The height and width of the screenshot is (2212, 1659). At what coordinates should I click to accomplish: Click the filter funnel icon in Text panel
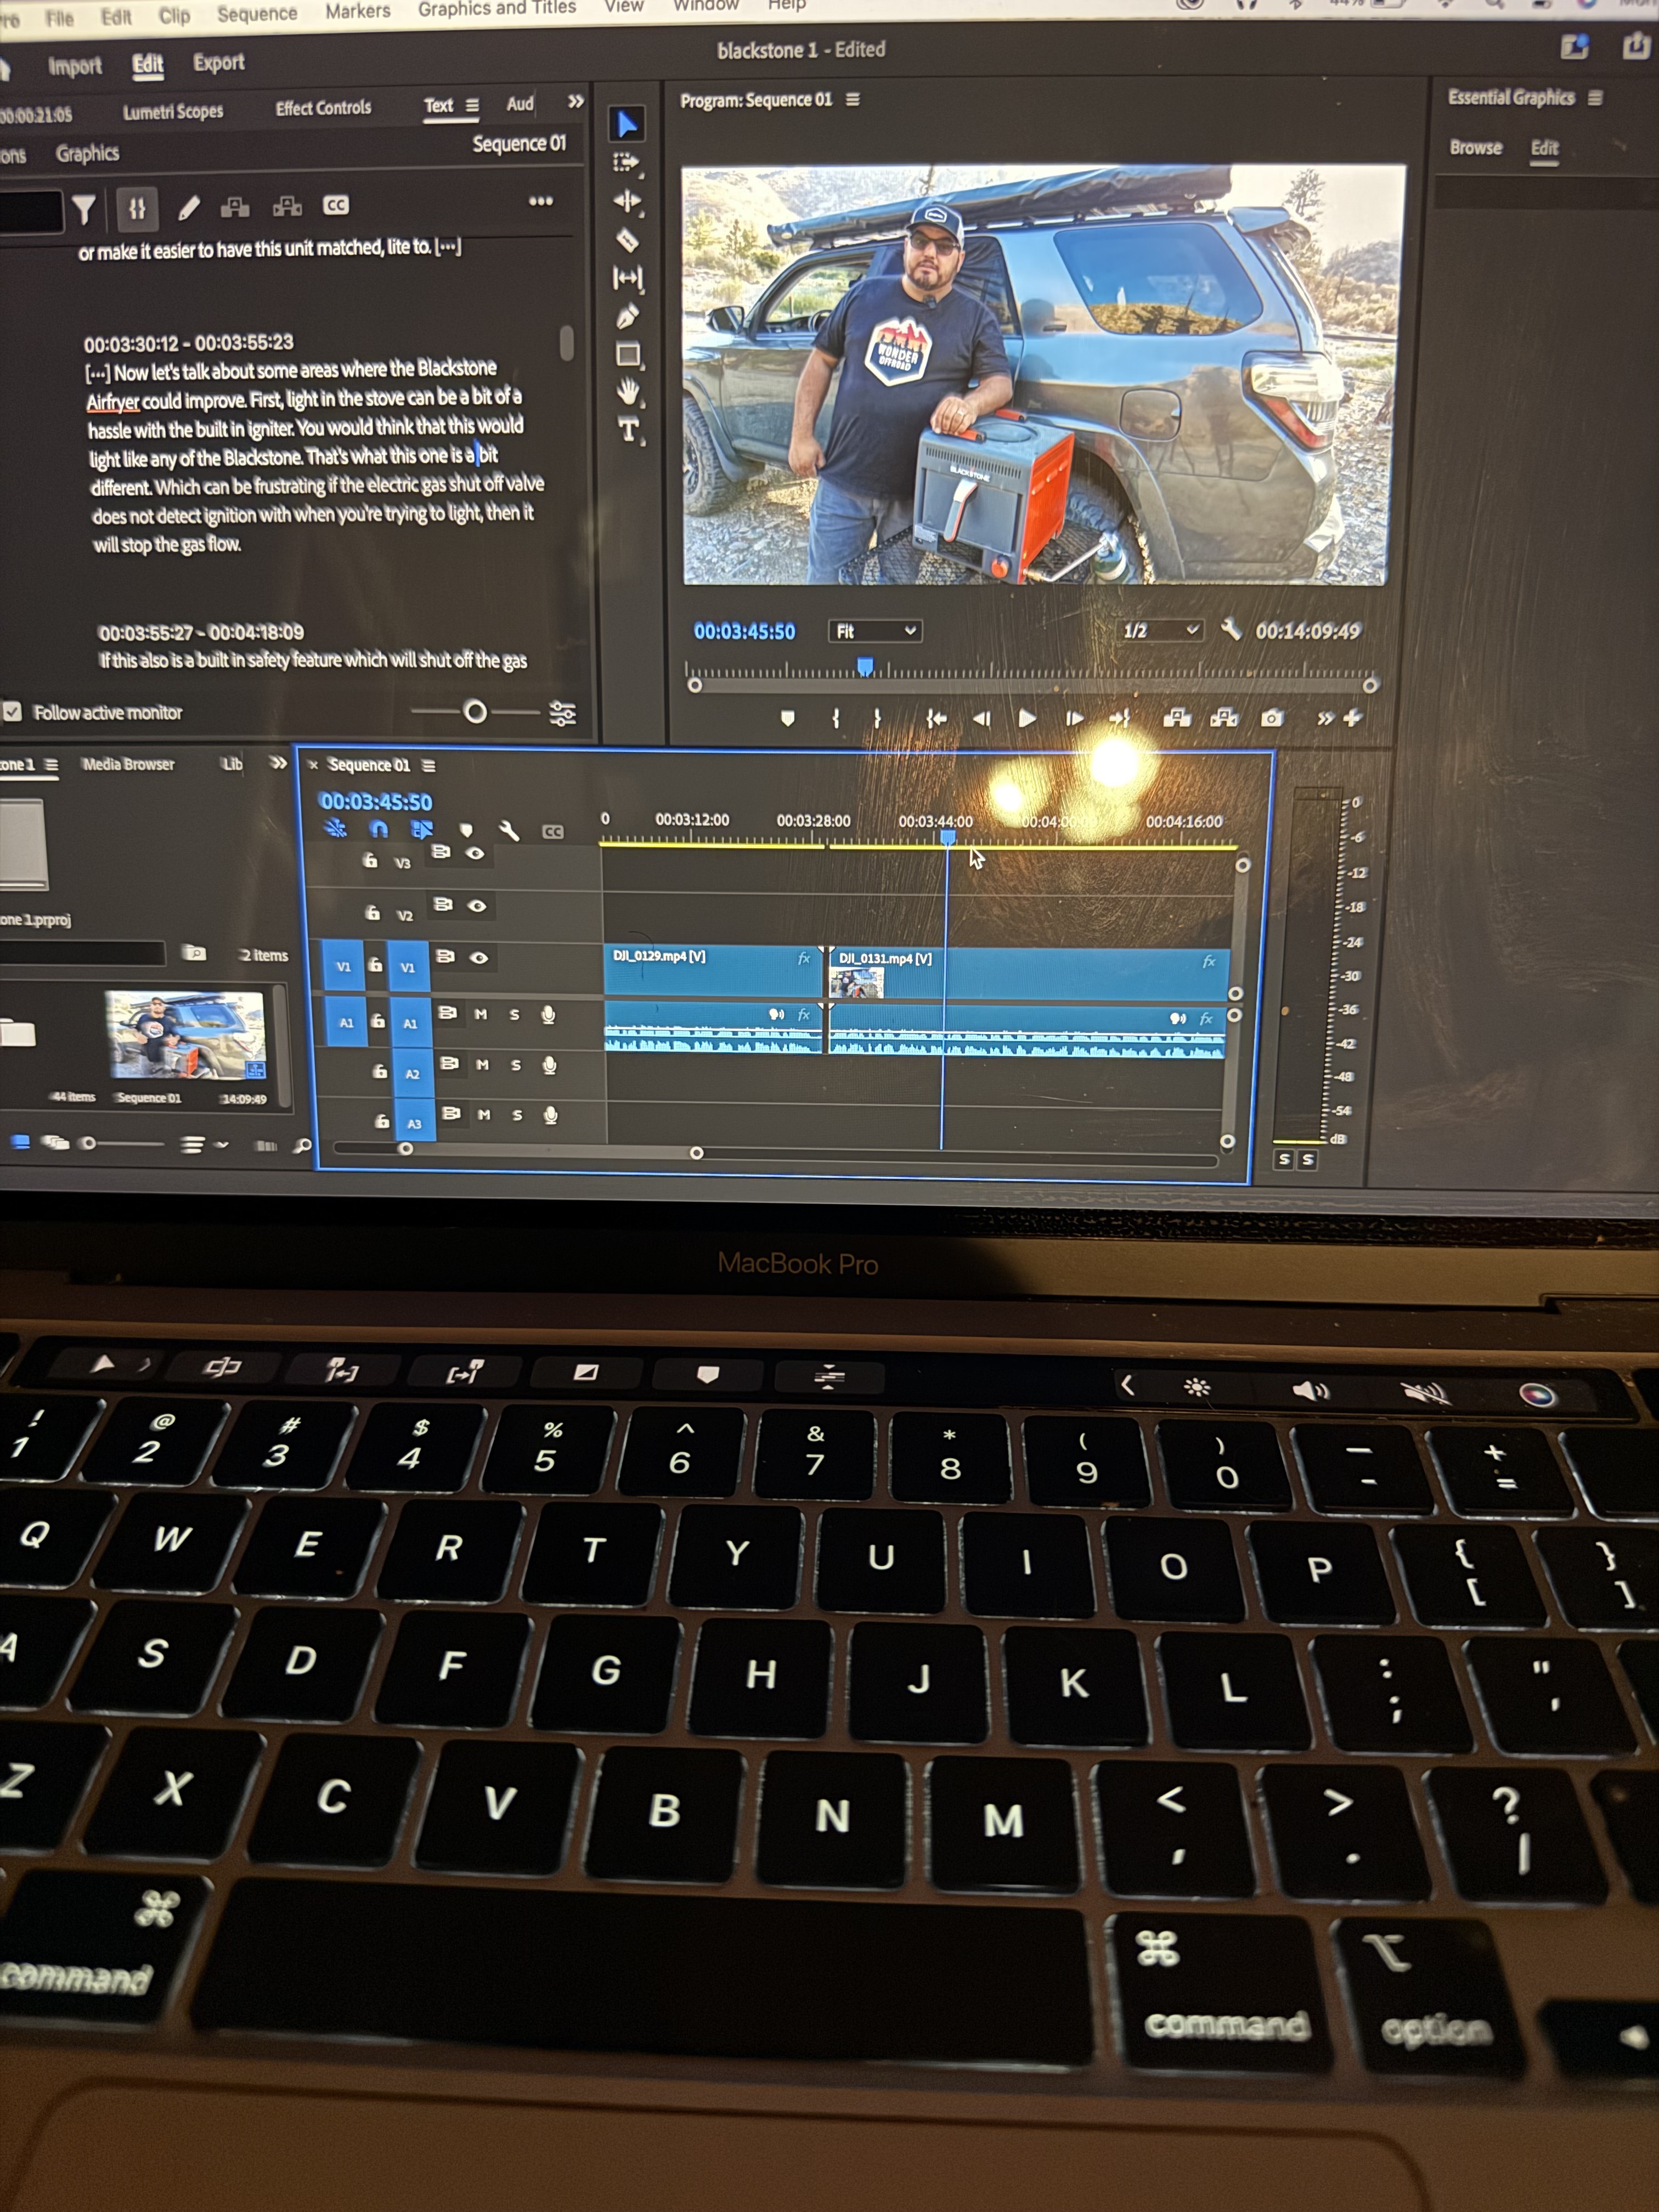tap(84, 209)
